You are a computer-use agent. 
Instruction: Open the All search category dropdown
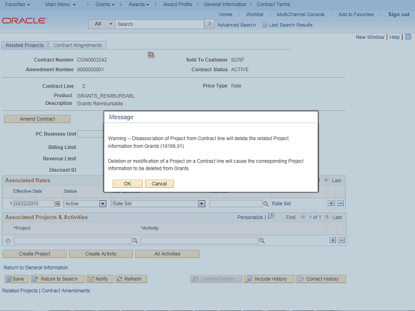(102, 24)
